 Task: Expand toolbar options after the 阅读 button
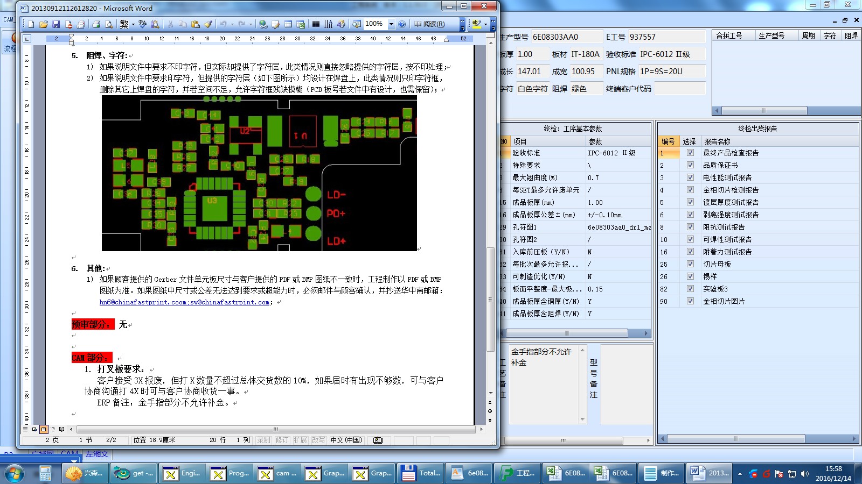462,24
